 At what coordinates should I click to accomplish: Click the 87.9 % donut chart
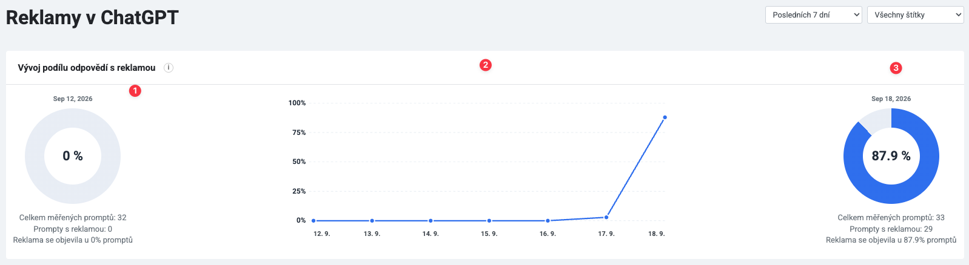point(891,156)
